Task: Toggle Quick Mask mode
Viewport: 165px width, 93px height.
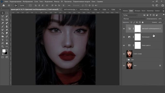Action: coord(3,57)
